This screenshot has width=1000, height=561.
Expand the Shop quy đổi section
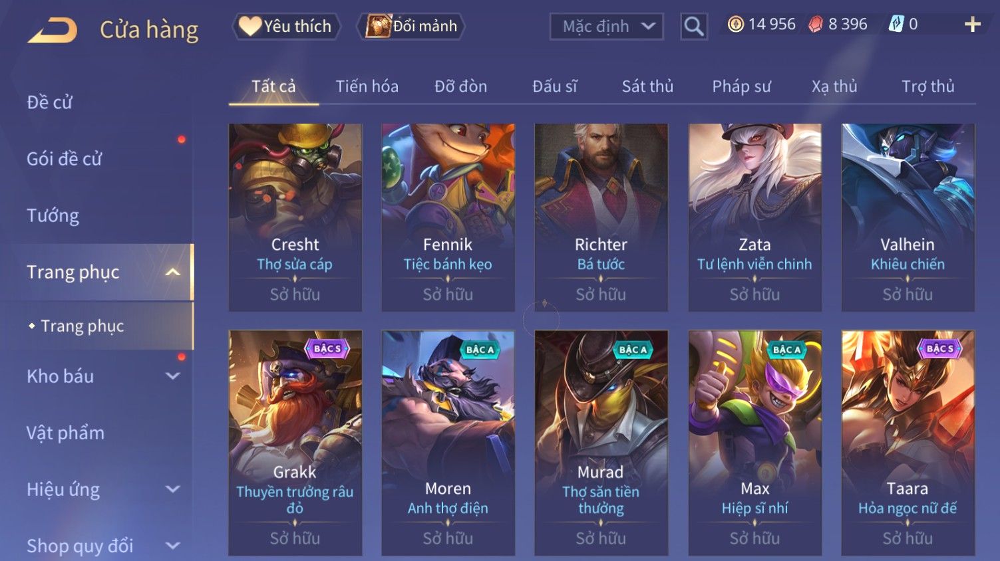point(172,546)
